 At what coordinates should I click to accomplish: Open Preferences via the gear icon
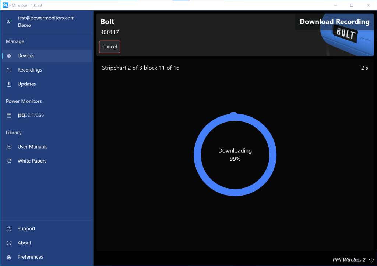pos(9,257)
